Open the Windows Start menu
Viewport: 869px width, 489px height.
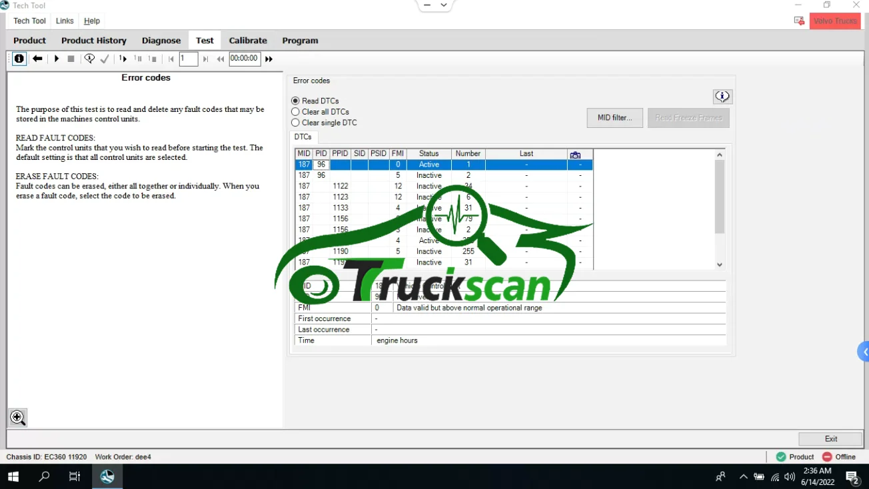(13, 476)
